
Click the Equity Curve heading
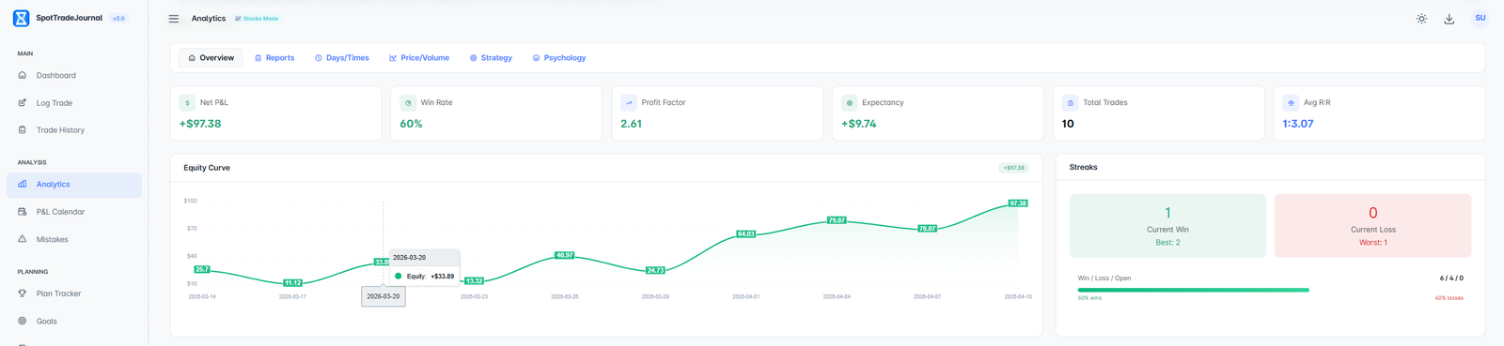(207, 168)
